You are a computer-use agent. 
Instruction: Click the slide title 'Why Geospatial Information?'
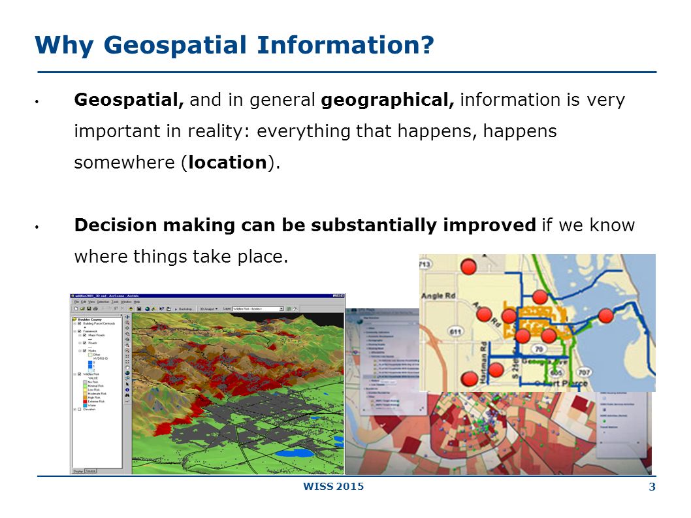pyautogui.click(x=234, y=46)
